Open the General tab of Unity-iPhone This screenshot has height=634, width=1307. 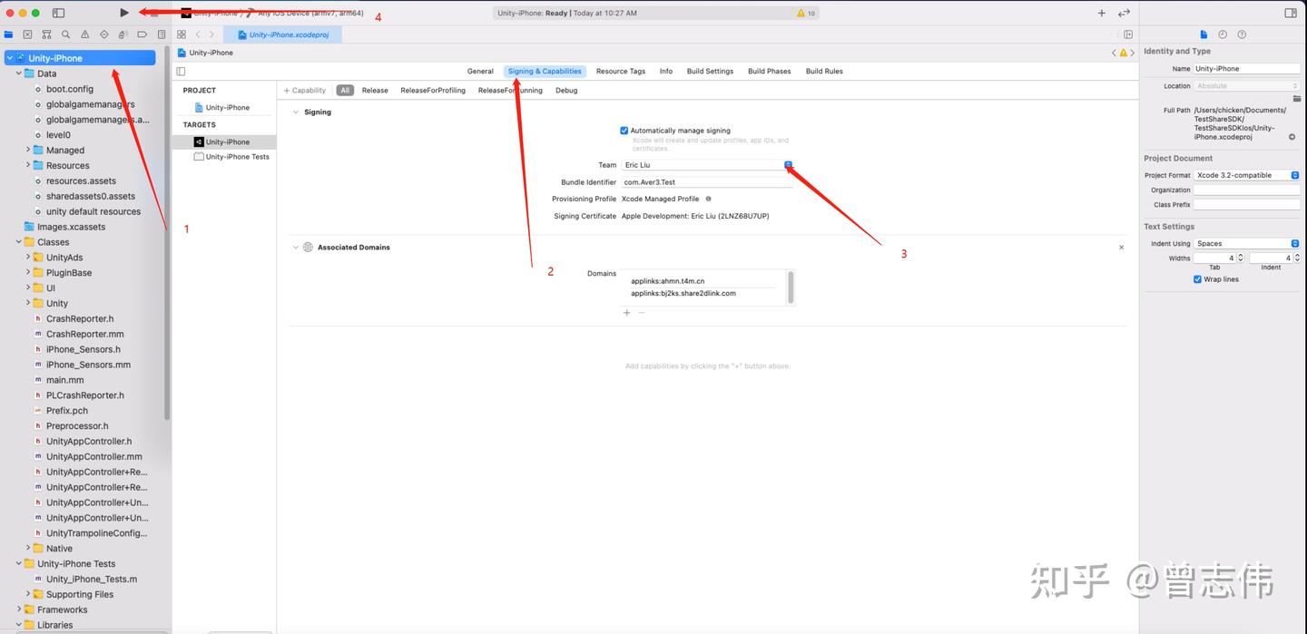[480, 71]
